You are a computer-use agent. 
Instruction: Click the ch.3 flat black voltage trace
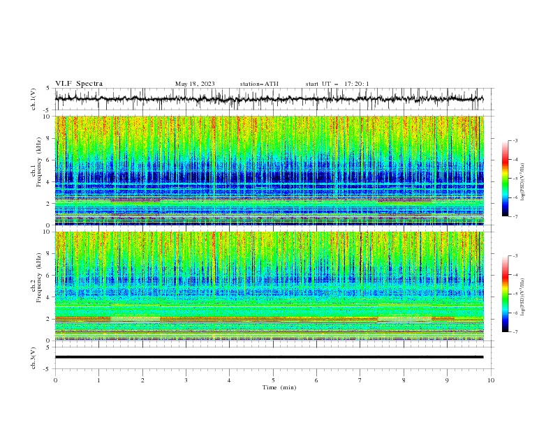[269, 357]
